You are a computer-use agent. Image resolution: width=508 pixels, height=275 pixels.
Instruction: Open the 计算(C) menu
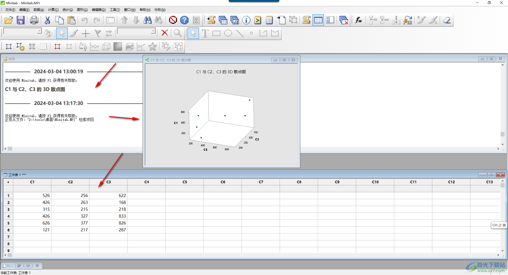[x=53, y=10]
